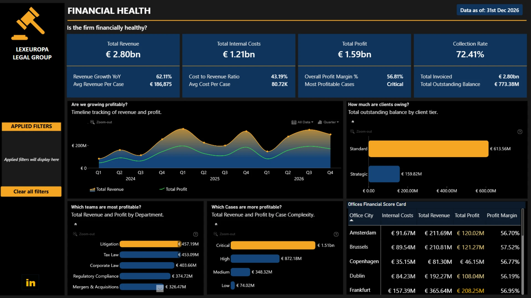Sort table by Total Revenue column
The height and width of the screenshot is (298, 531).
point(434,215)
